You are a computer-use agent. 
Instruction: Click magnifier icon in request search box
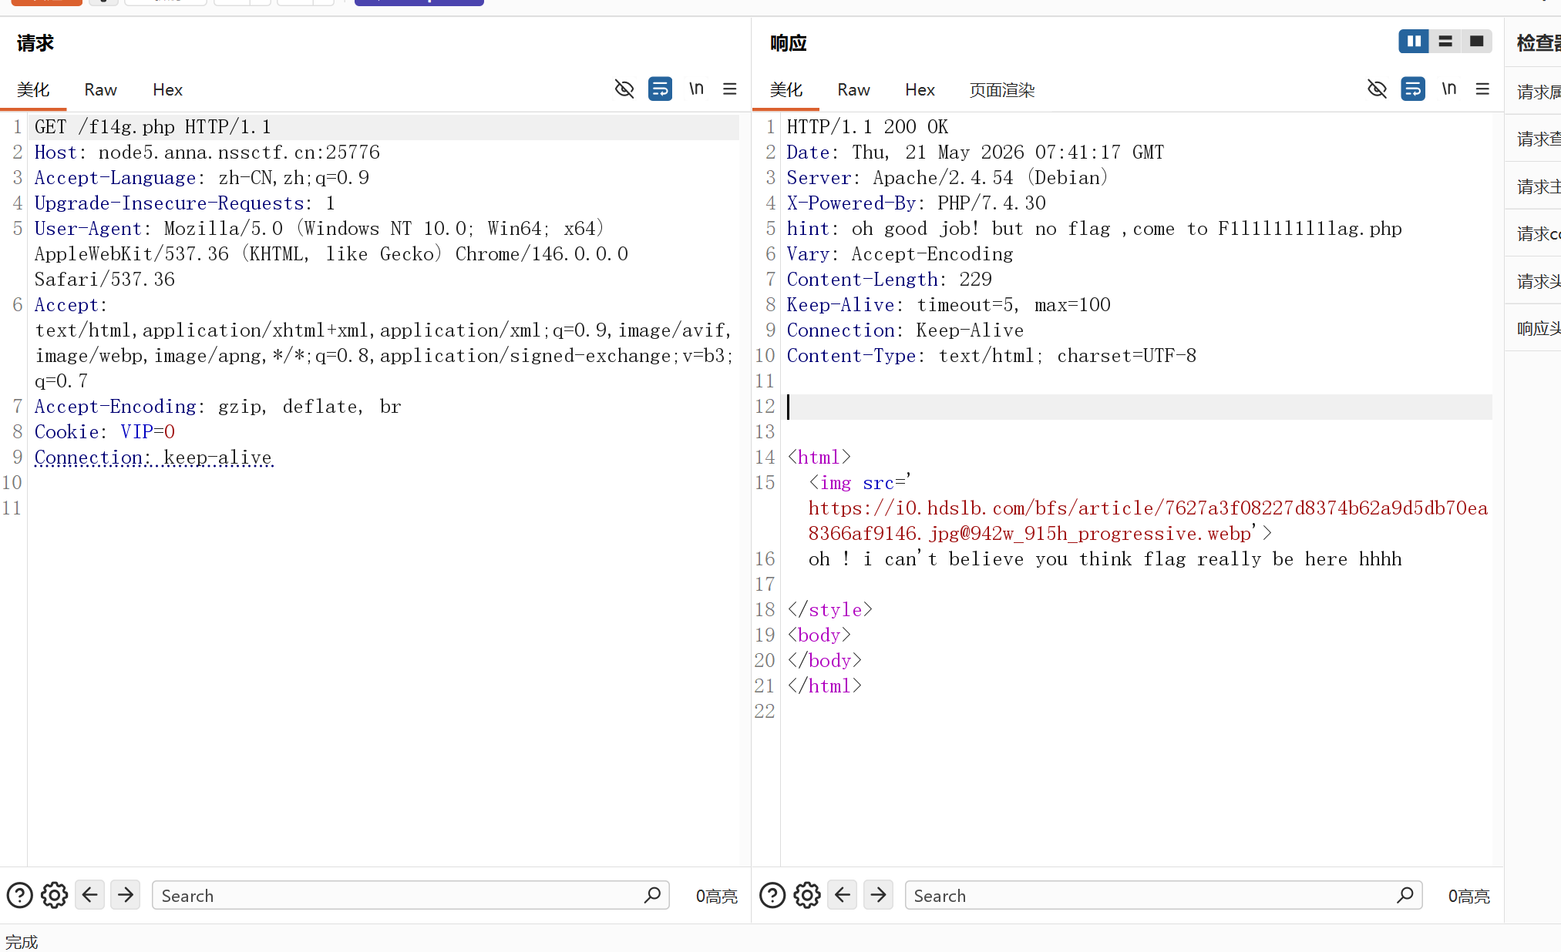652,895
